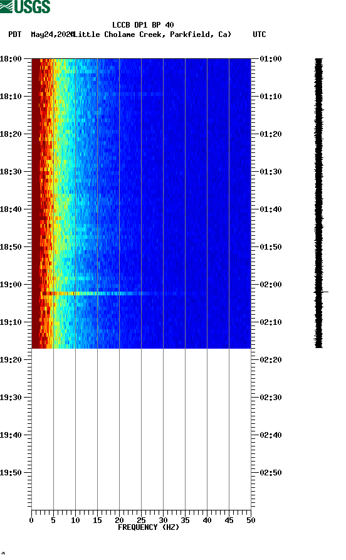The width and height of the screenshot is (346, 560).
Task: Click the 19:30 PDT time label
Action: (x=11, y=397)
